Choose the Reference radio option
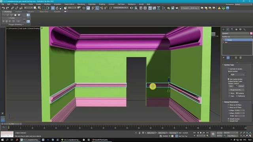This screenshot has width=253, height=142. point(237,96)
